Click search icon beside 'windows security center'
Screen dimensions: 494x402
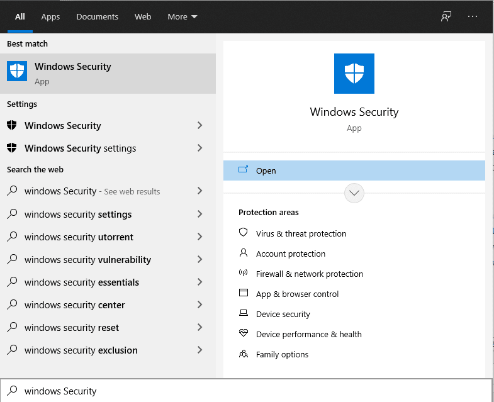point(12,304)
